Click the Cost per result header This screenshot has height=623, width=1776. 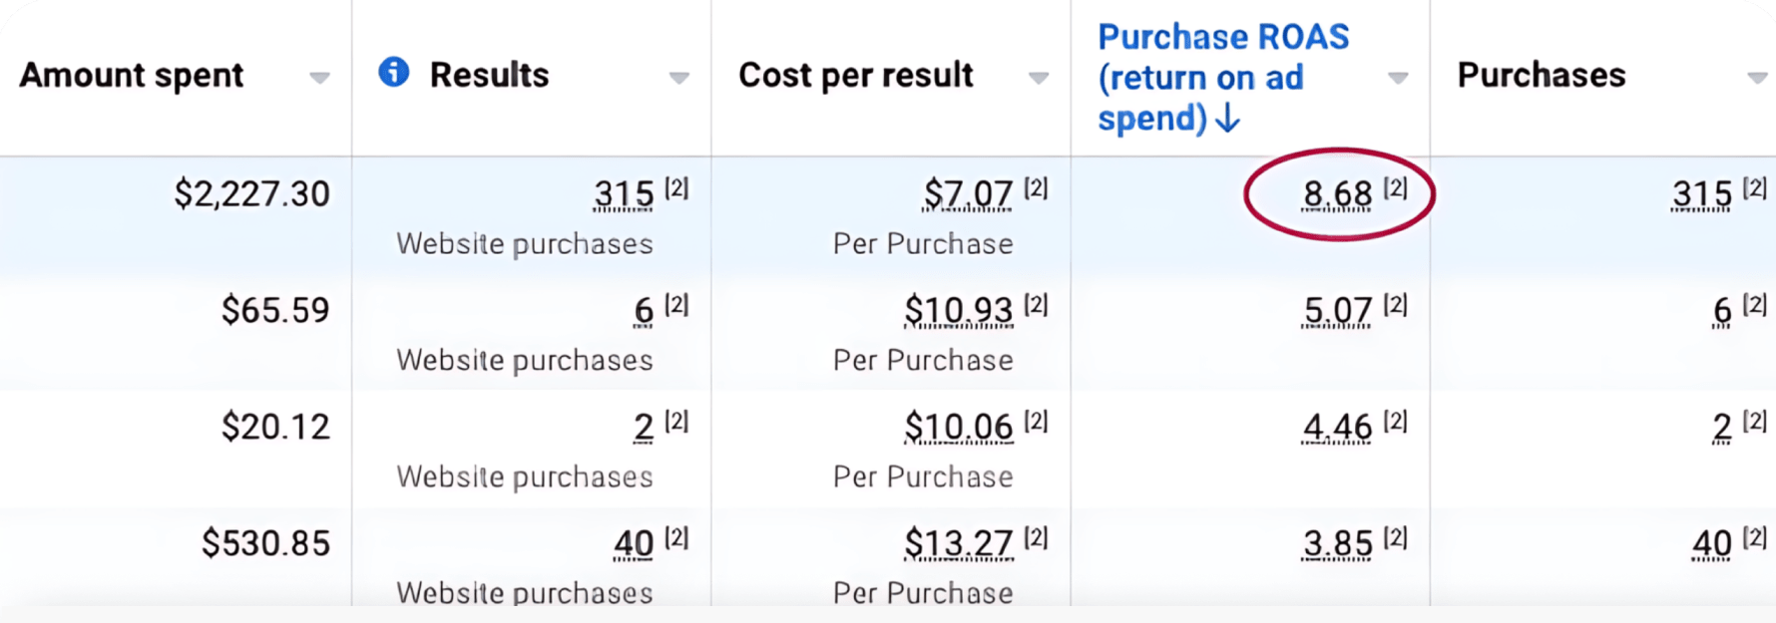point(856,75)
